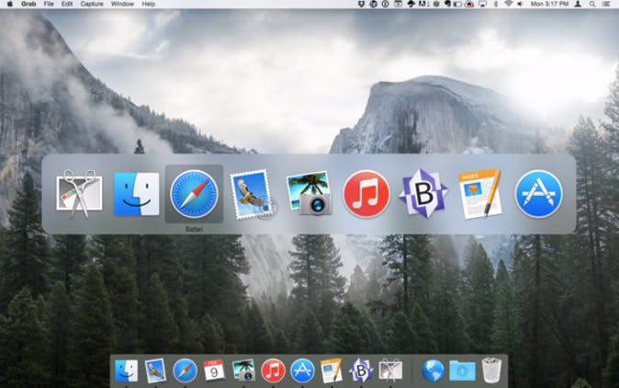
Task: Open App Store from the Dock
Action: [x=302, y=371]
